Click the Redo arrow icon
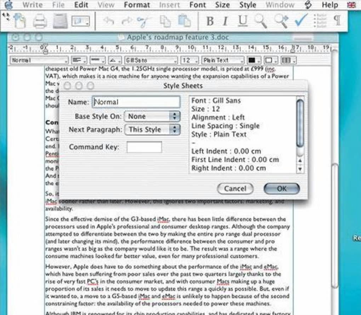 tap(127, 21)
